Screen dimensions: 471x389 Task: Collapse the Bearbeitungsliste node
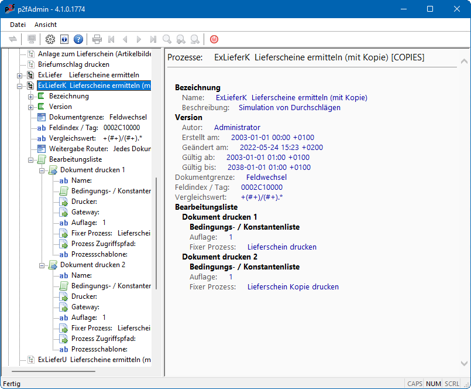click(x=31, y=159)
